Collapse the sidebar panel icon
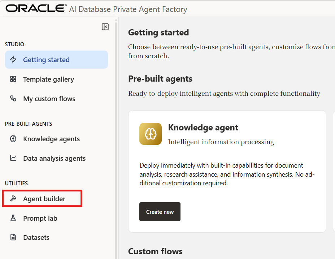The height and width of the screenshot is (259, 335). coord(105,27)
